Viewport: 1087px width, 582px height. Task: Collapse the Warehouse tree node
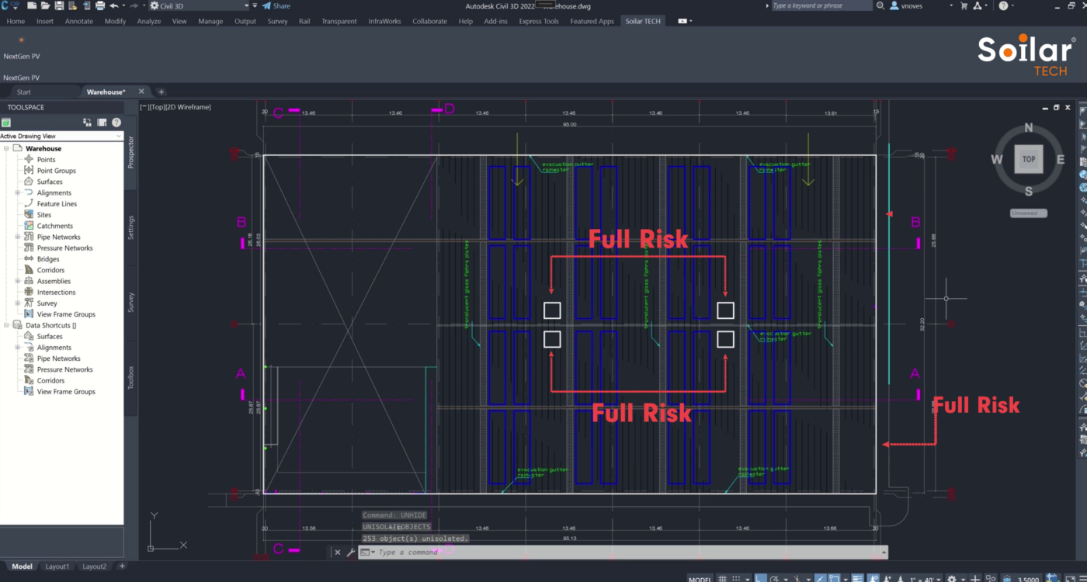coord(6,148)
